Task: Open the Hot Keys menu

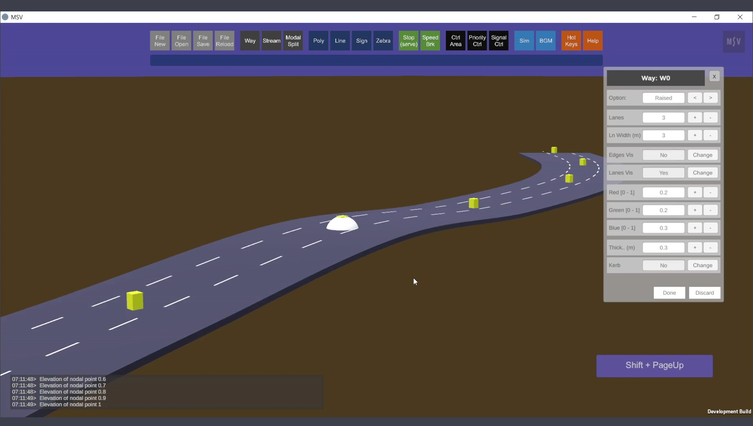Action: (x=571, y=41)
